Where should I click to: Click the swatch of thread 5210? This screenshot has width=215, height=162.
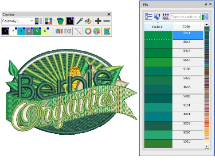click(x=158, y=135)
